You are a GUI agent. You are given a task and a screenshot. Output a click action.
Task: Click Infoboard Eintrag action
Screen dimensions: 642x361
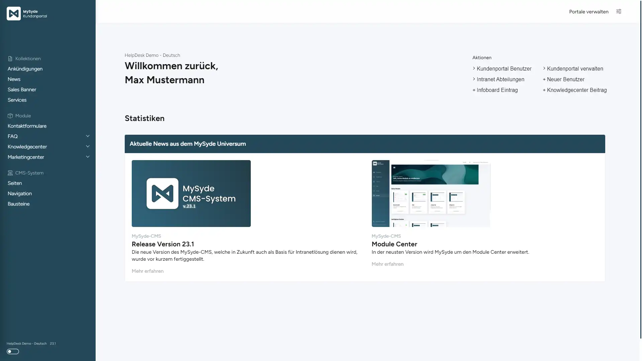click(495, 90)
